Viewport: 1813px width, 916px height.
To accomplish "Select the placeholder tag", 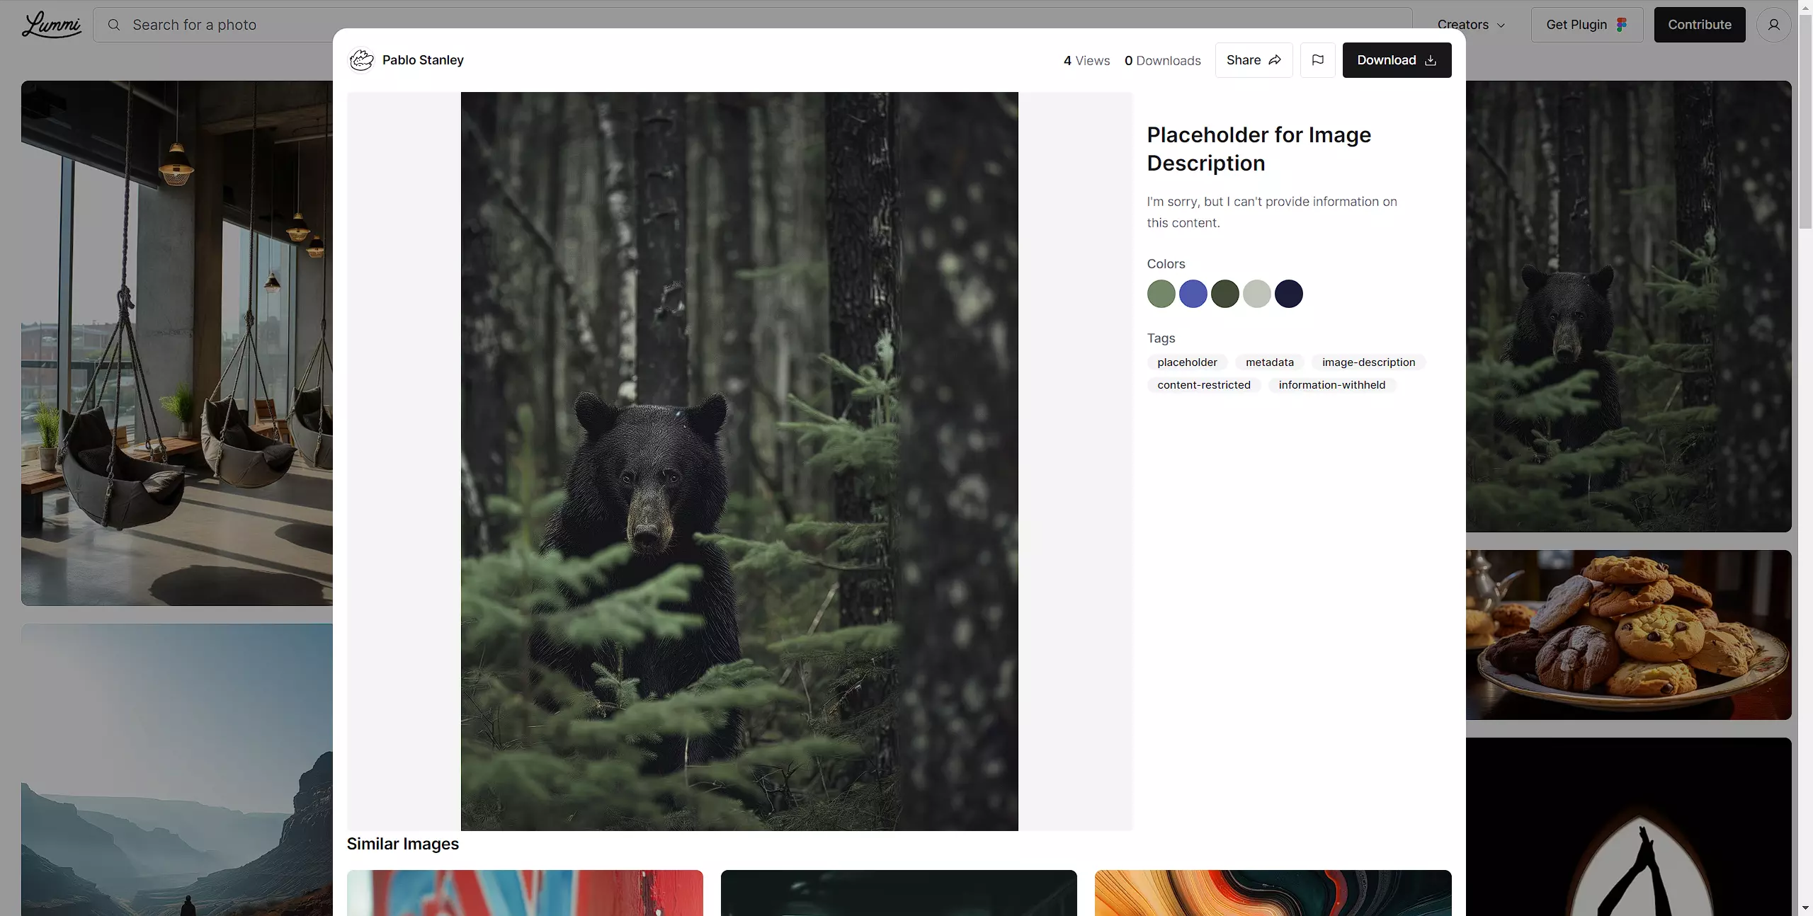I will click(1187, 362).
